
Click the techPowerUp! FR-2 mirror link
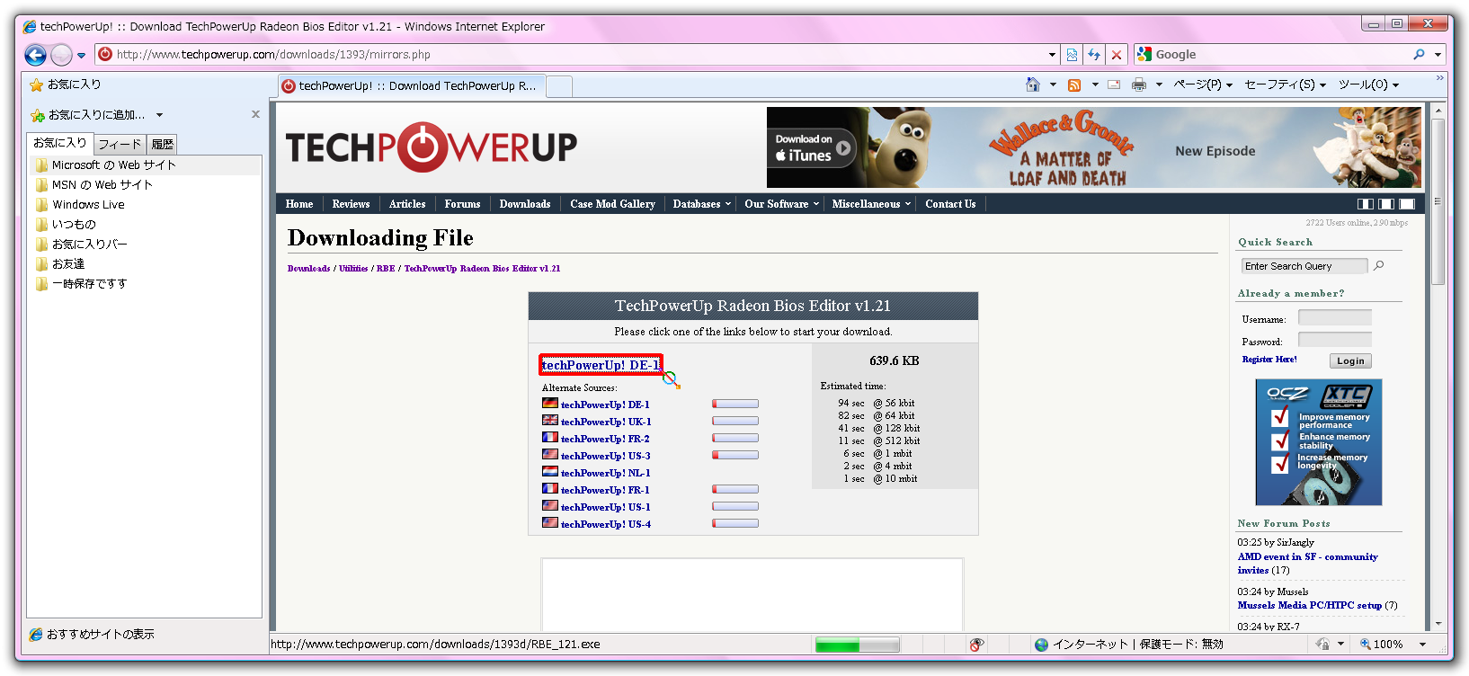(605, 439)
